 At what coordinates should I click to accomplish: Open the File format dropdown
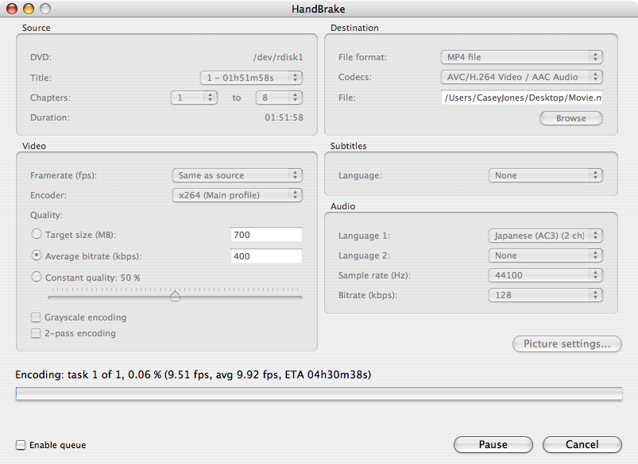pyautogui.click(x=522, y=57)
